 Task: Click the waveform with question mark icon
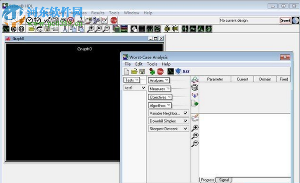point(80,20)
